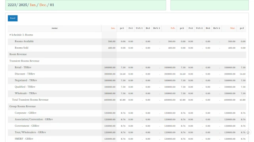This screenshot has width=254, height=142.
Task: Select the Rooms Available row label
Action: tap(24, 41)
